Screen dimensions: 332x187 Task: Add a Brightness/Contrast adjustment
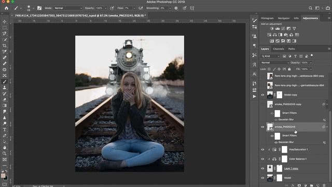click(x=272, y=29)
